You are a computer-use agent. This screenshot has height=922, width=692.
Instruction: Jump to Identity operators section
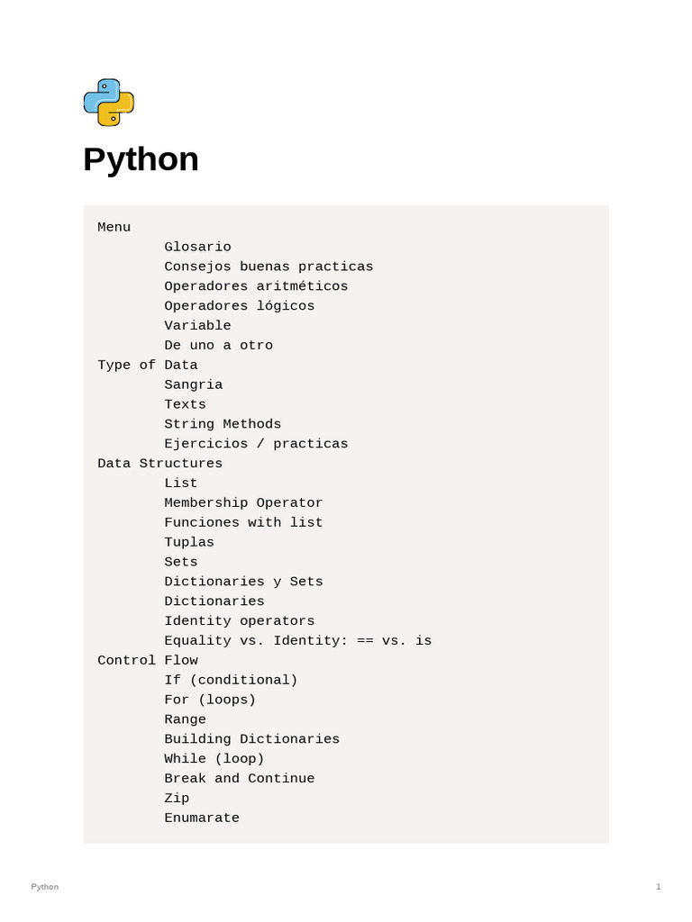tap(239, 621)
